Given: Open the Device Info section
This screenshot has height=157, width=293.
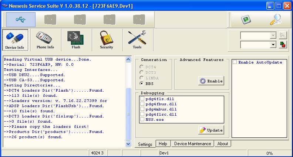Looking at the screenshot, I should pos(15,40).
